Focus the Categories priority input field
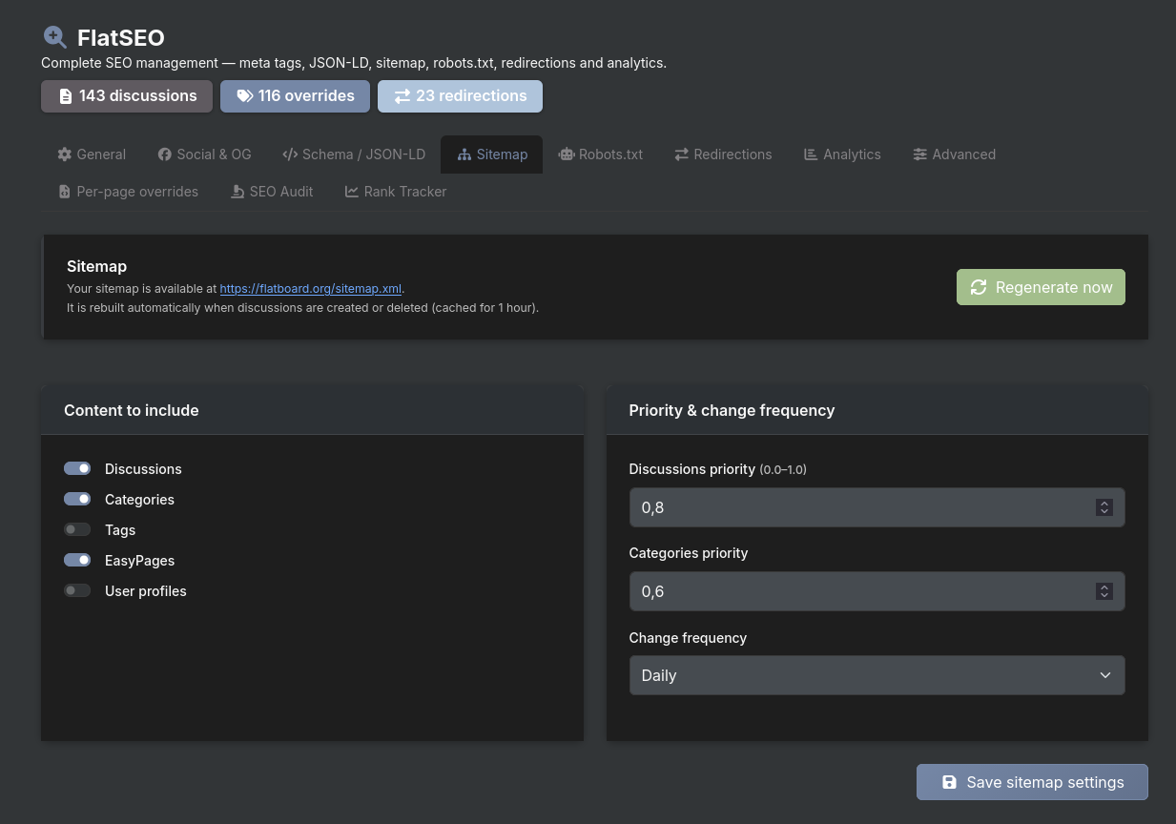 point(858,591)
